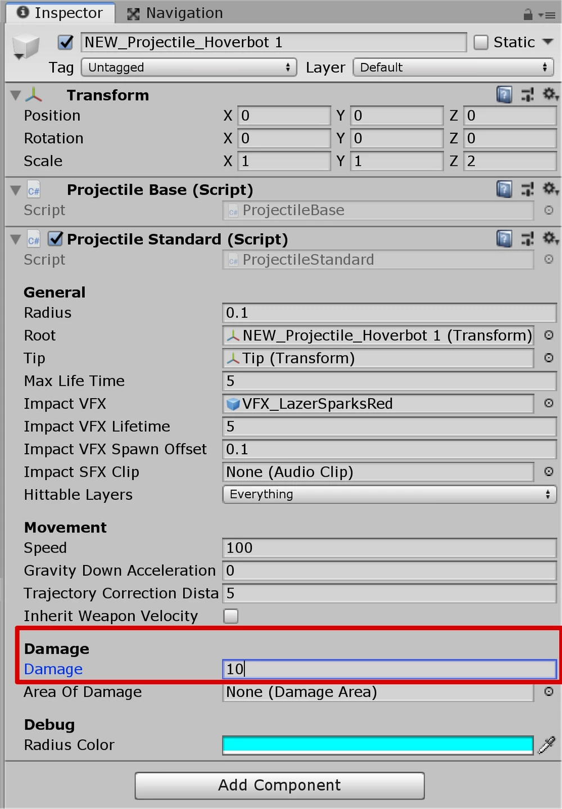The image size is (562, 809).
Task: Collapse Projectile Base component
Action: (x=16, y=190)
